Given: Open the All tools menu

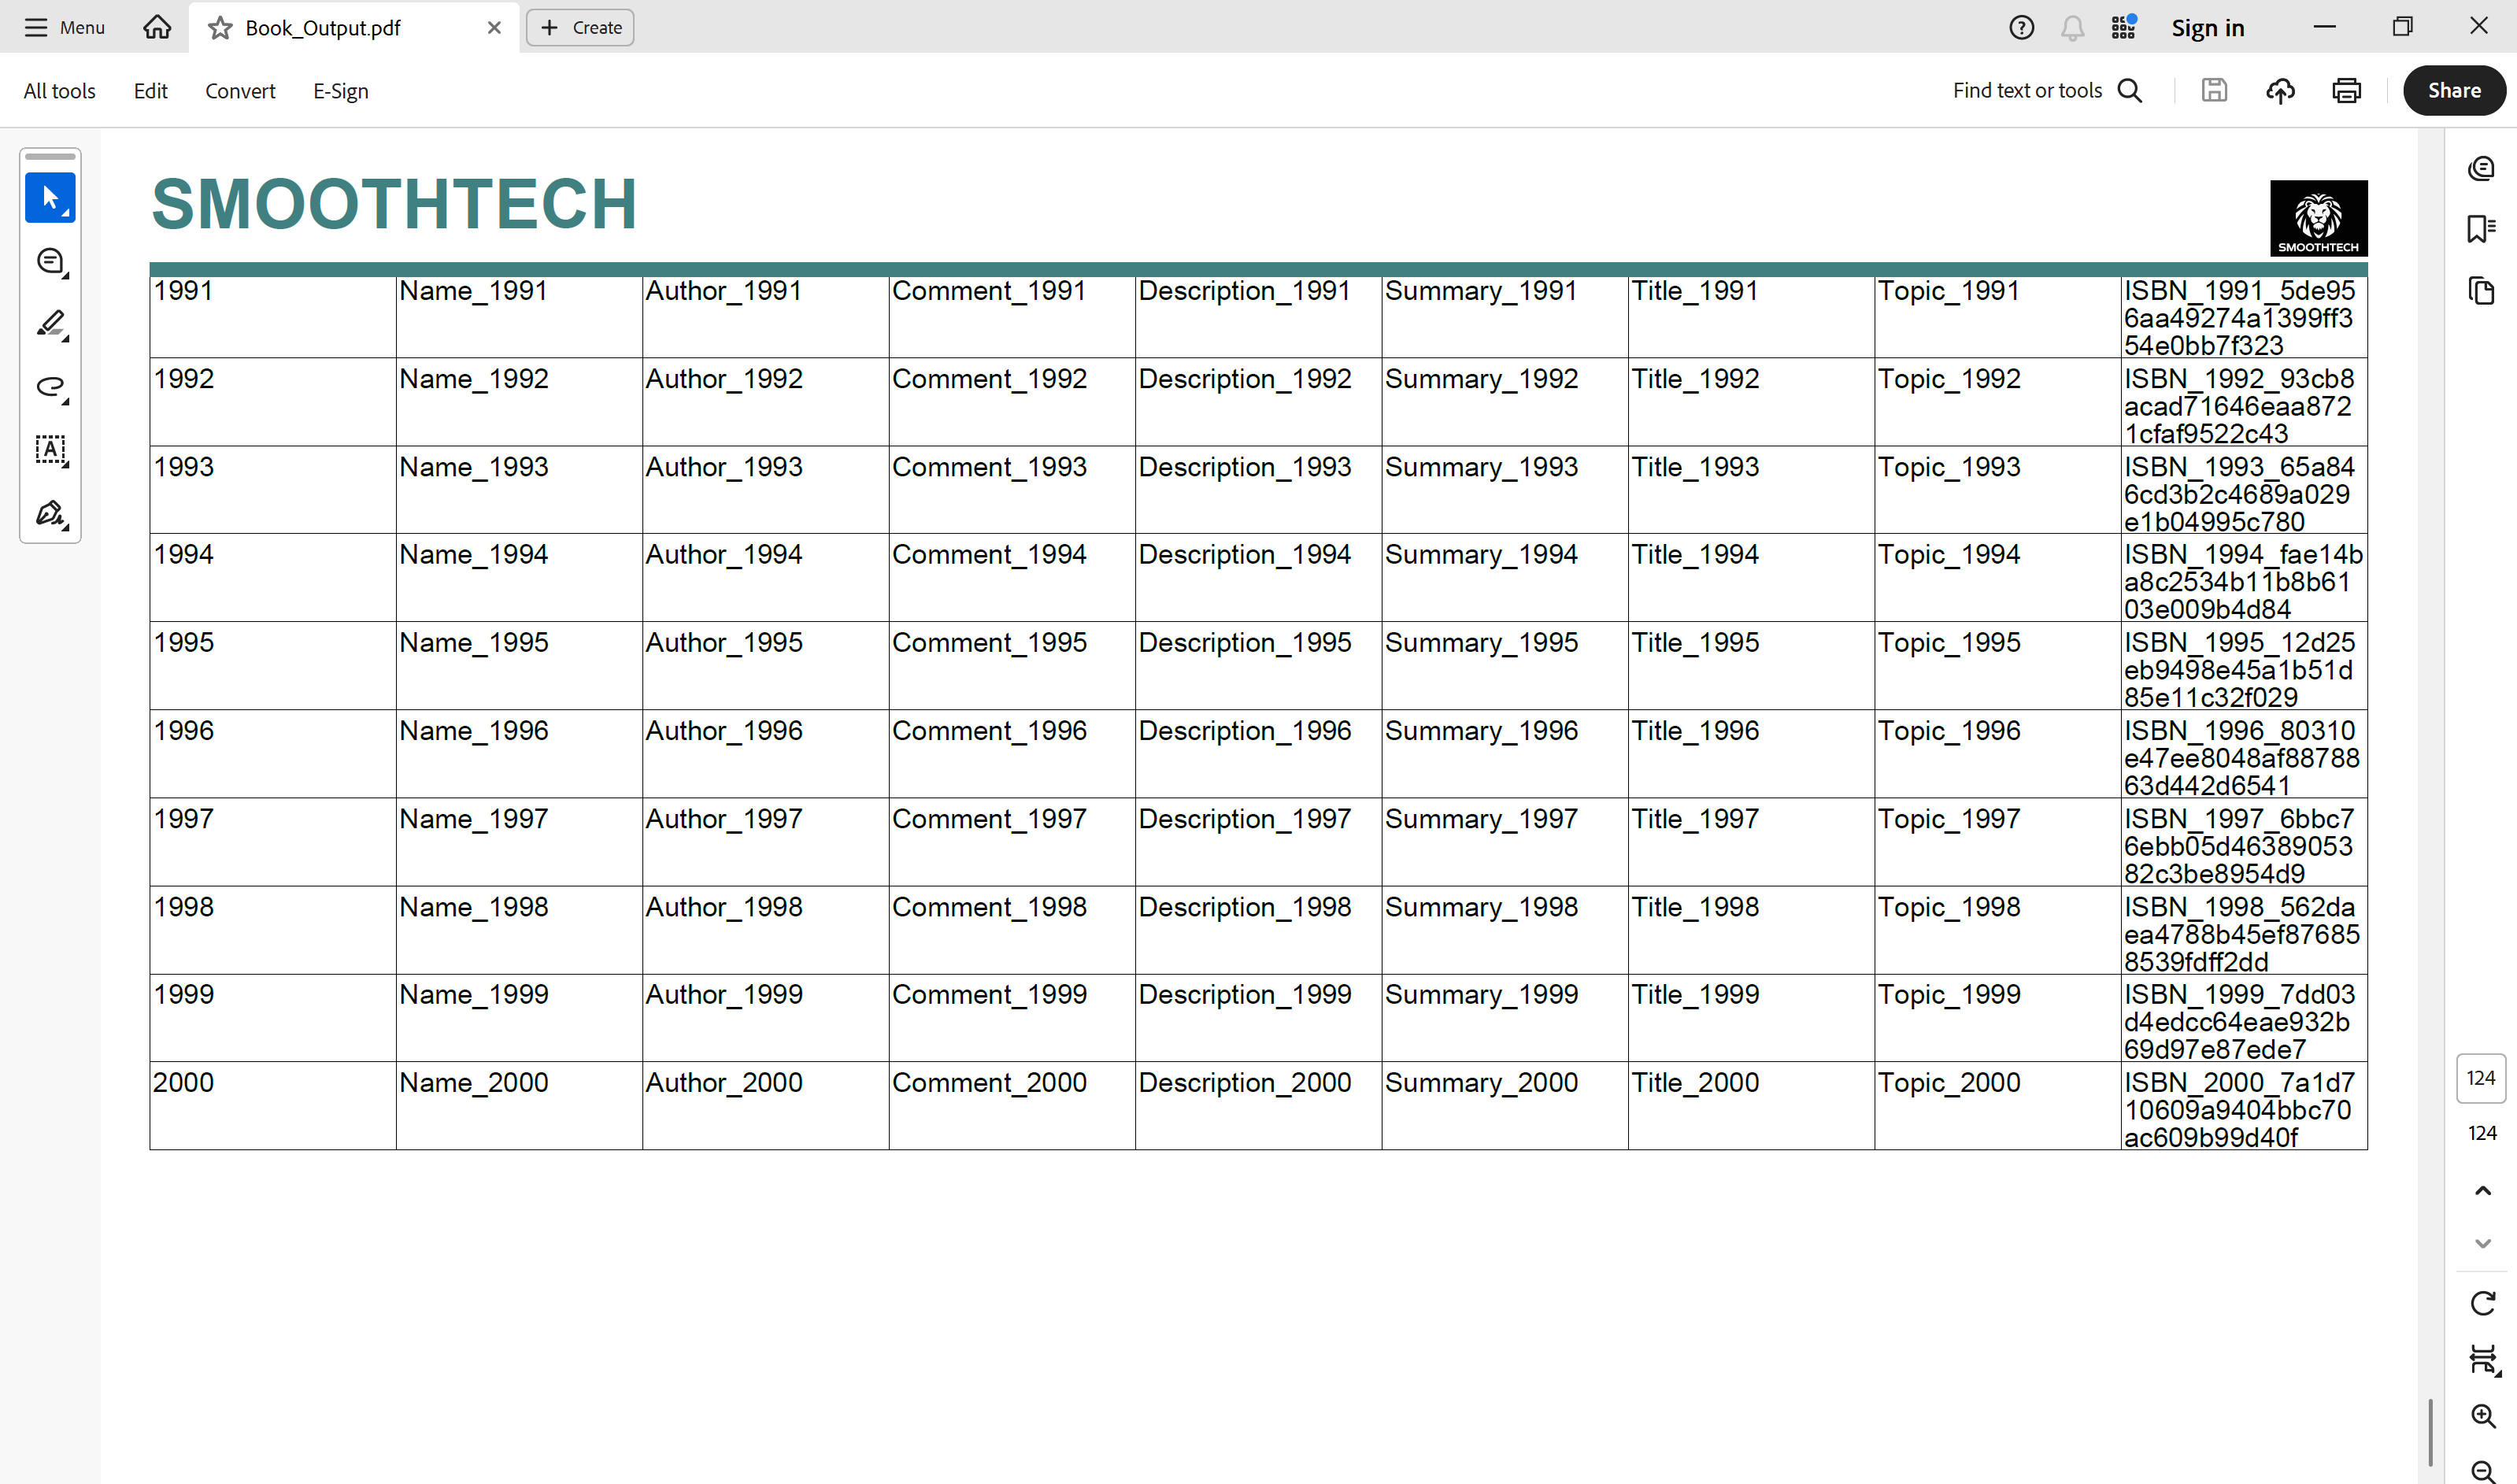Looking at the screenshot, I should point(59,91).
